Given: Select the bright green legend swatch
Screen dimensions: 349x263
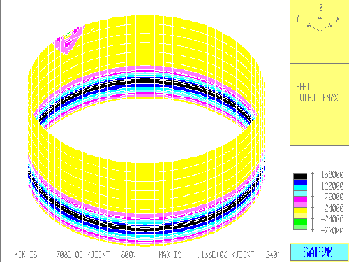Looking at the screenshot, I should [300, 222].
